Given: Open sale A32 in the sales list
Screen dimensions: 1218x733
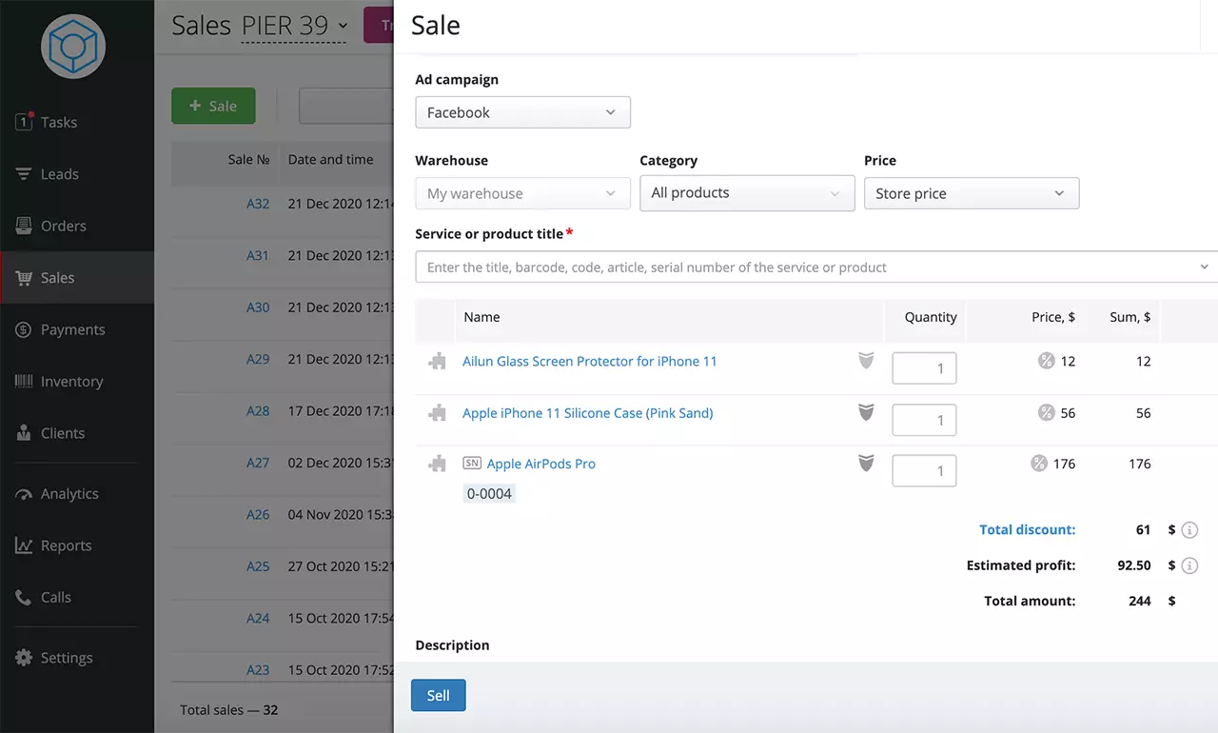Looking at the screenshot, I should (x=258, y=204).
